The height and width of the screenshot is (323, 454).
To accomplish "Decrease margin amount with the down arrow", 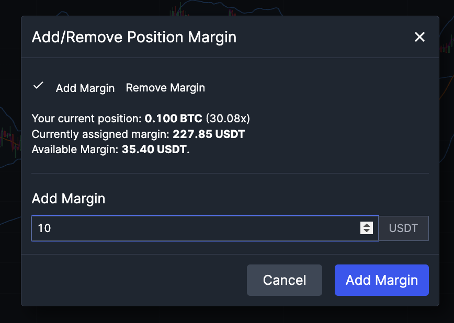I will [367, 231].
